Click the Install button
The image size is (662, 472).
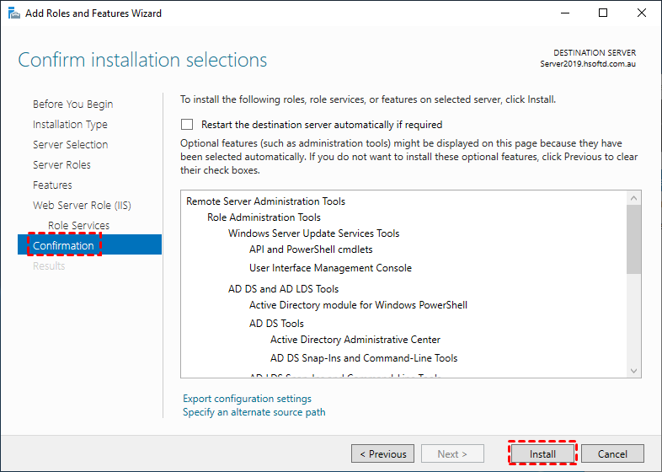542,453
